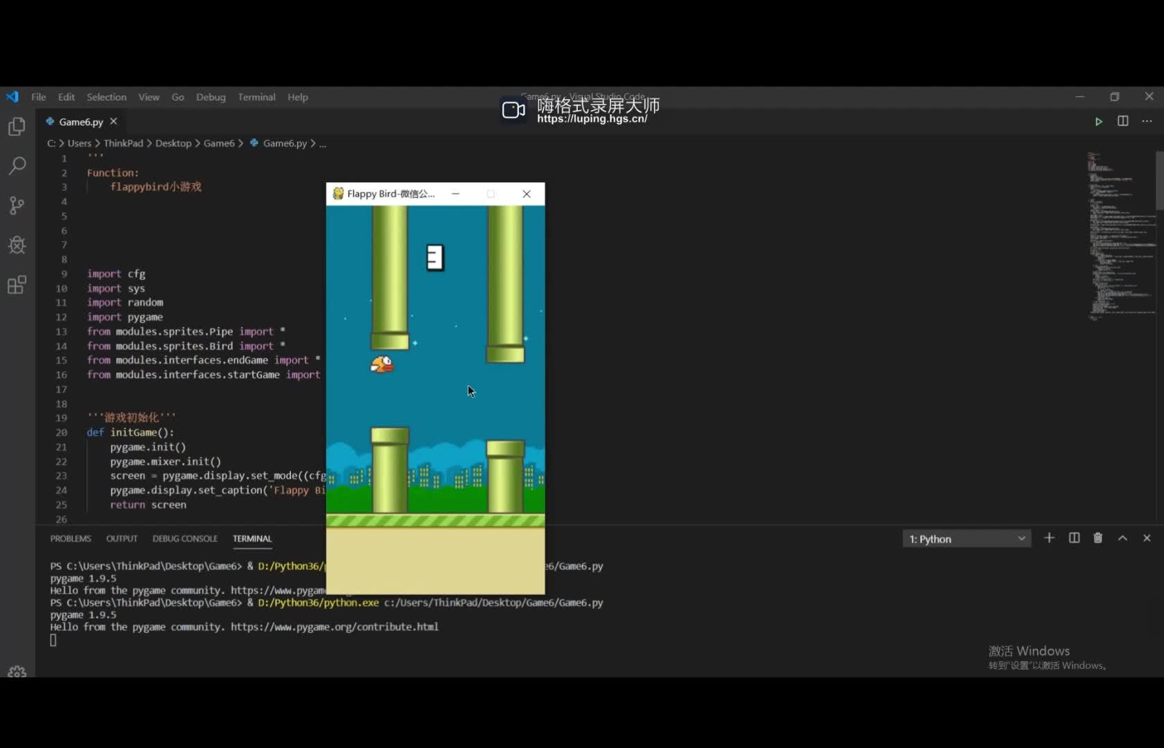Open the Terminal menu

point(256,97)
